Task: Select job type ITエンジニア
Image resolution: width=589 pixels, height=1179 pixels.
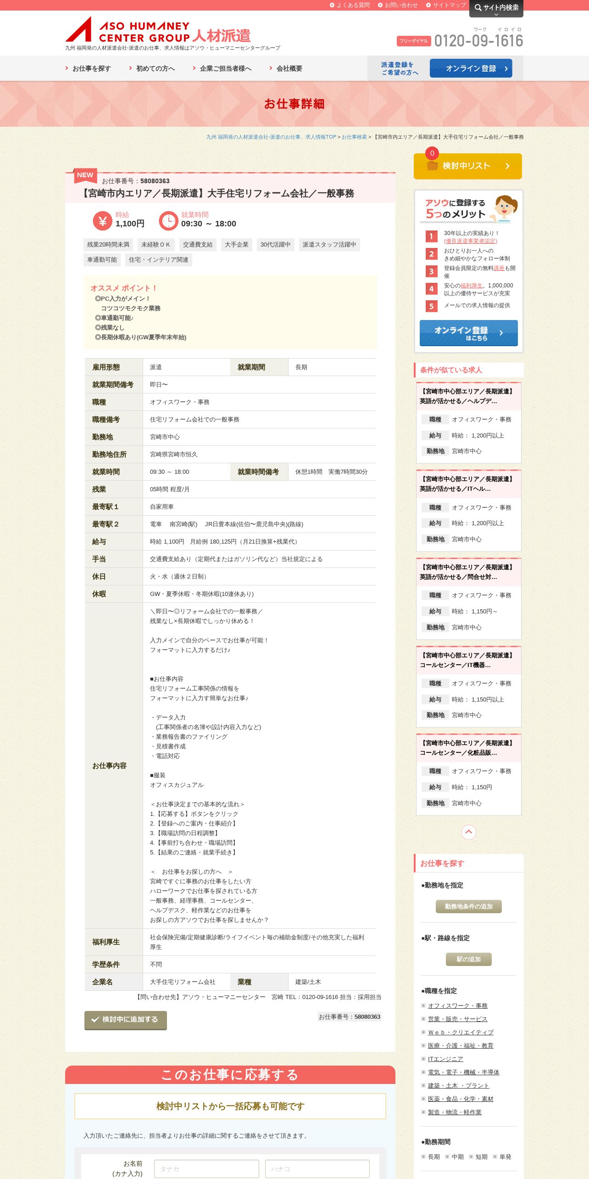Action: pyautogui.click(x=445, y=1059)
